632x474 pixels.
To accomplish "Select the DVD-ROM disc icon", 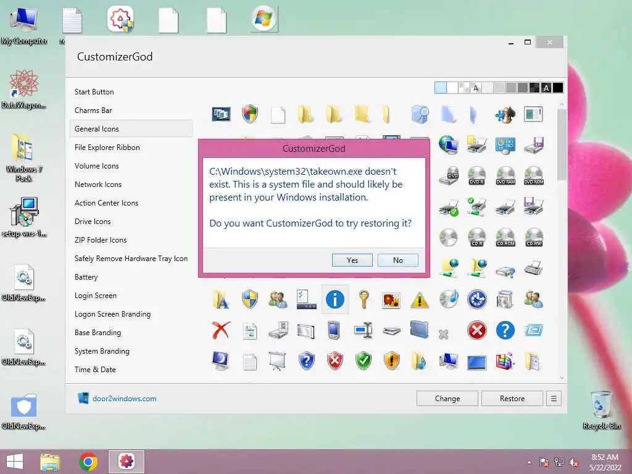I will coord(534,176).
